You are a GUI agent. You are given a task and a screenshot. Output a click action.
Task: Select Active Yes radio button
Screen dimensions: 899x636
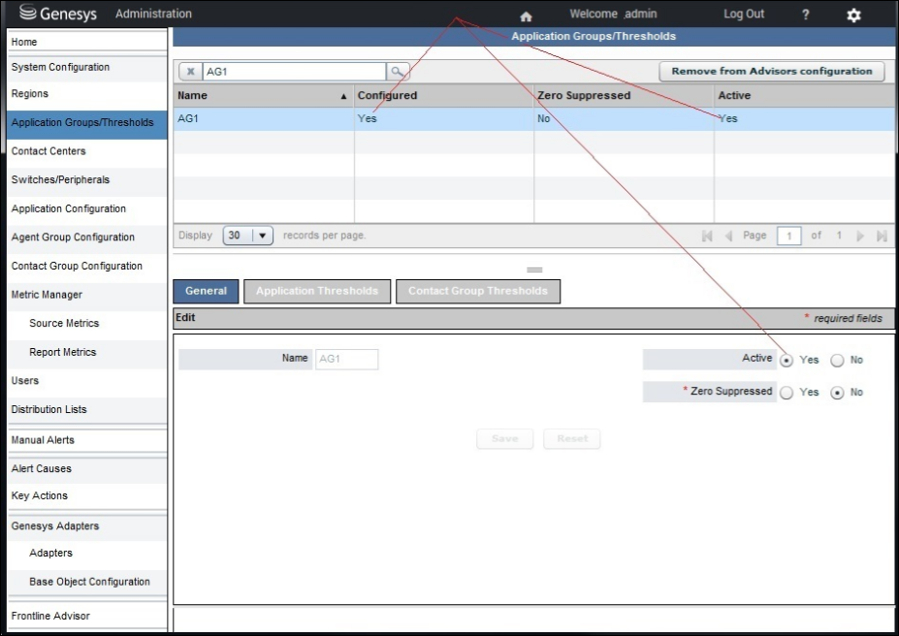(787, 360)
